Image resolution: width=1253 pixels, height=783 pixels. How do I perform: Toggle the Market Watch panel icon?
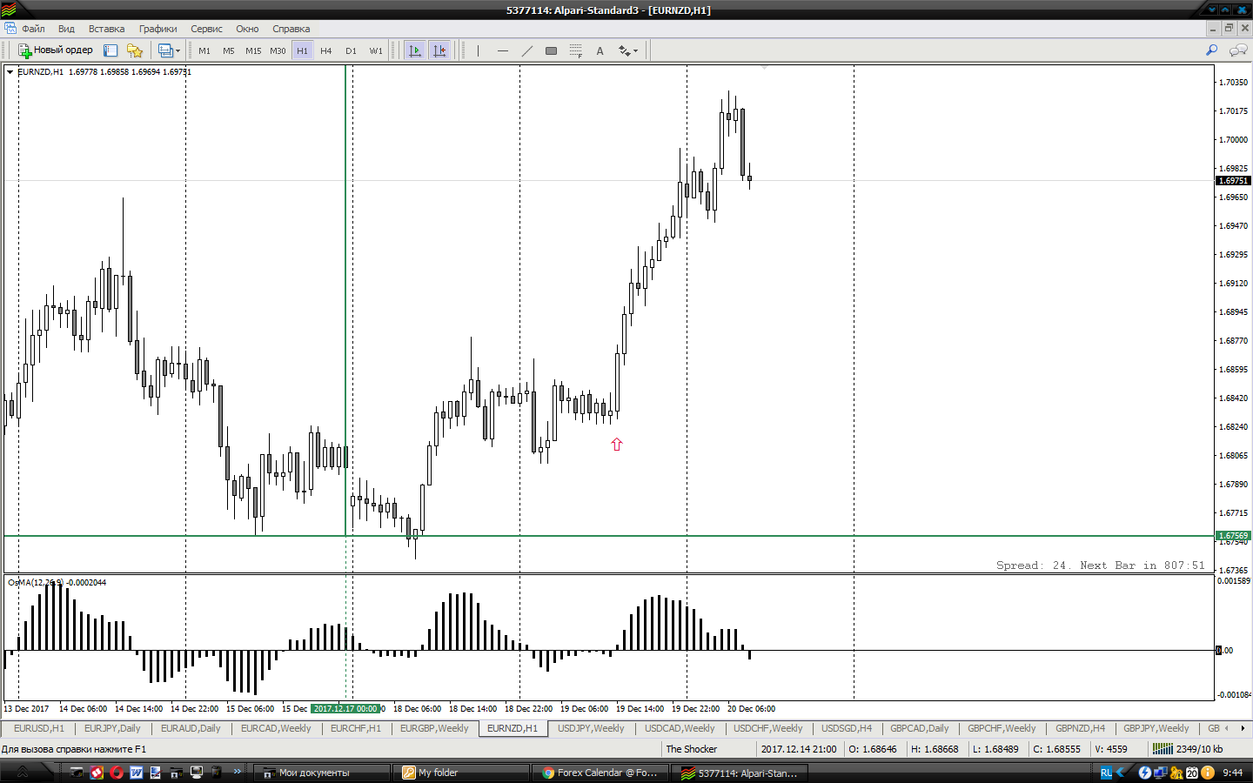point(111,50)
